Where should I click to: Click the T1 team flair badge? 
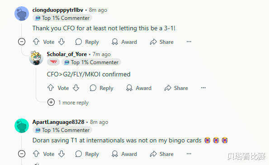click(x=53, y=62)
